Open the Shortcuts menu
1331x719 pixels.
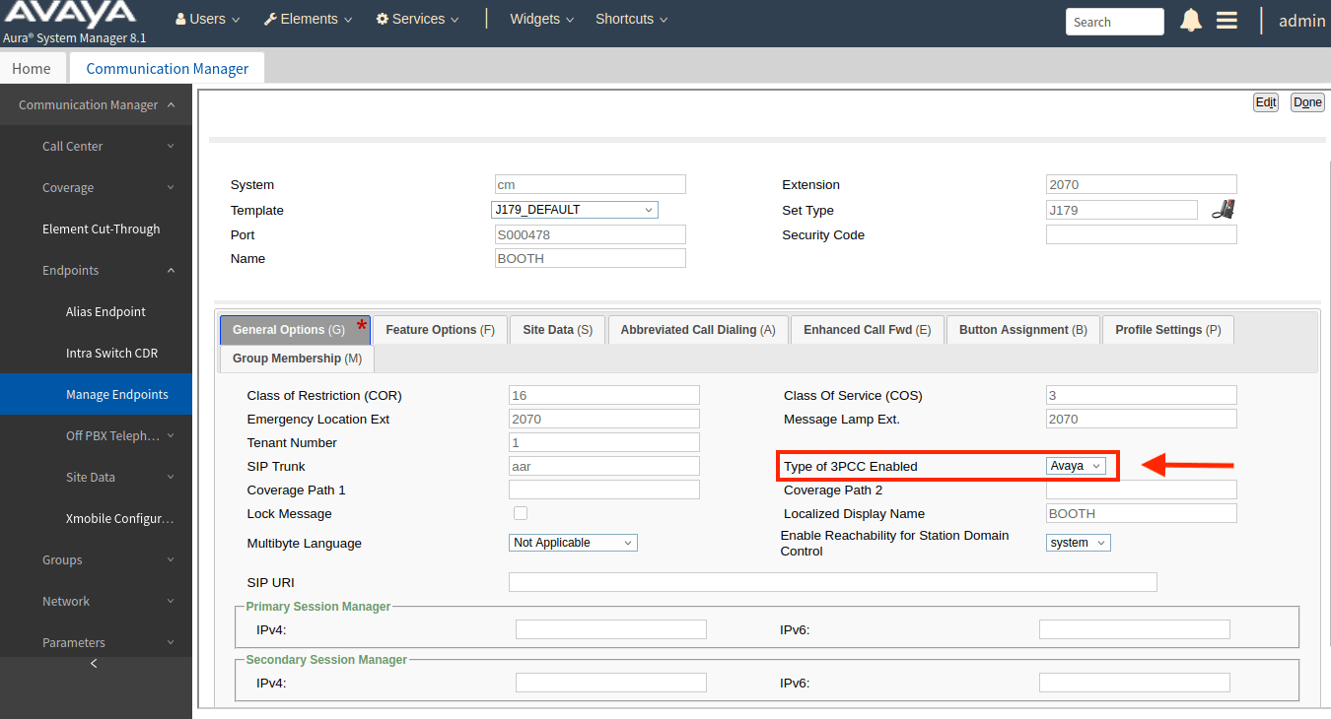point(631,19)
